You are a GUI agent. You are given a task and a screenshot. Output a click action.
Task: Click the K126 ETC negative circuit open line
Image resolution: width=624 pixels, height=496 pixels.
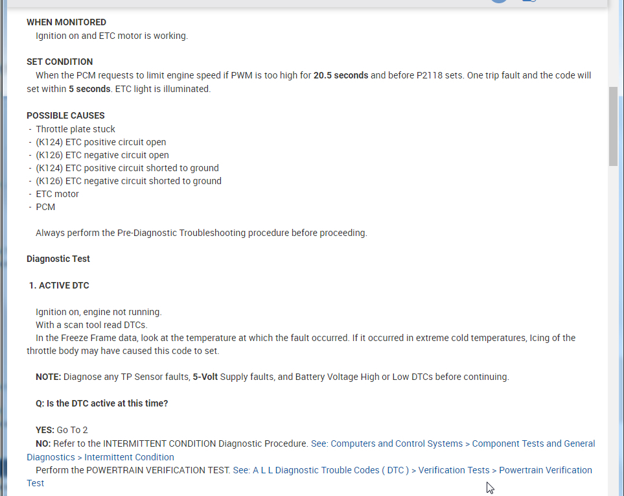pyautogui.click(x=102, y=155)
